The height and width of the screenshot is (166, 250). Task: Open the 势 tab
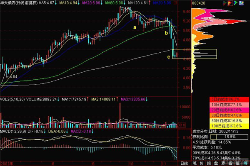pyautogui.click(x=223, y=163)
